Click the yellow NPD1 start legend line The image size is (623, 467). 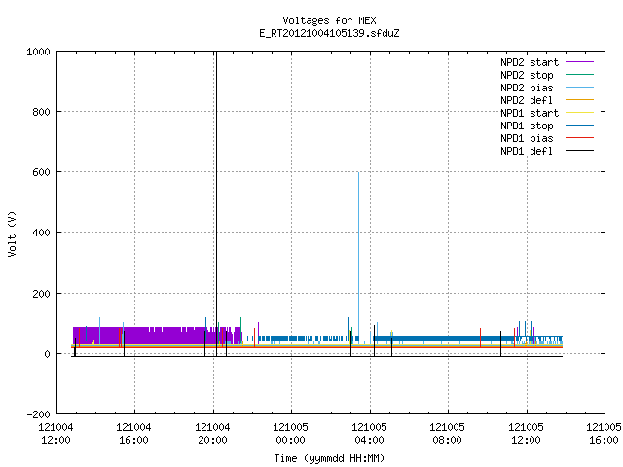coord(579,113)
